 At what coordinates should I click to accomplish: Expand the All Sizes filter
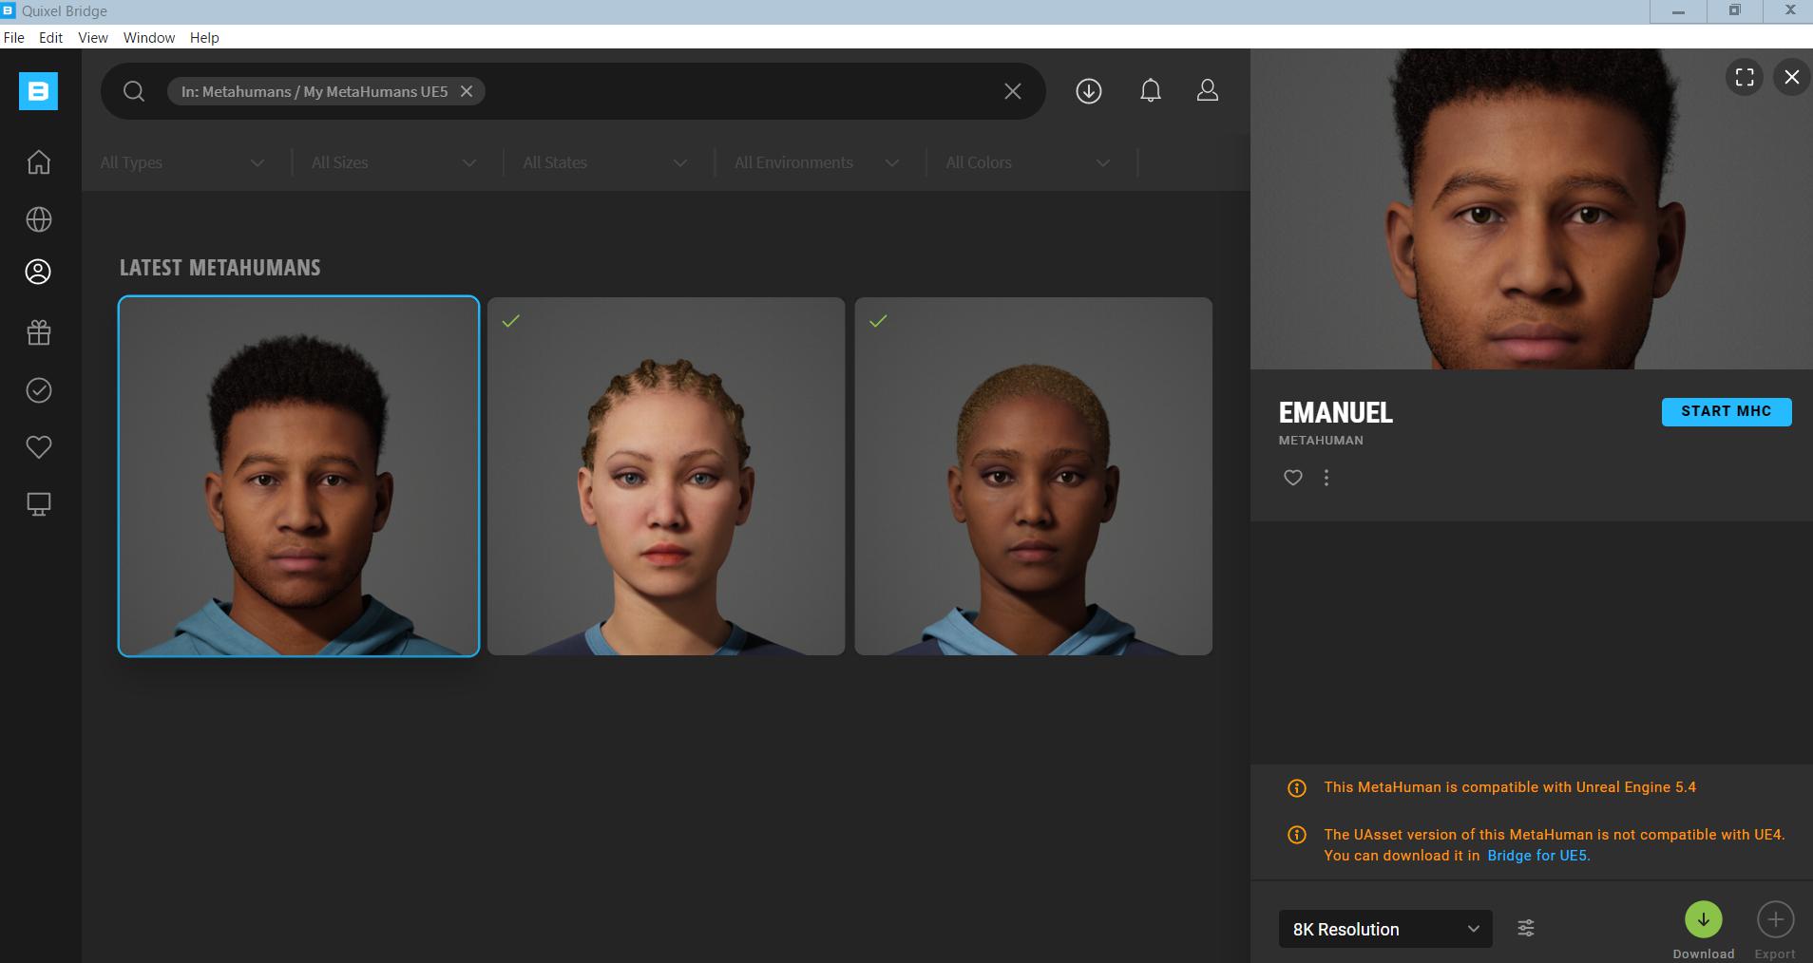393,162
